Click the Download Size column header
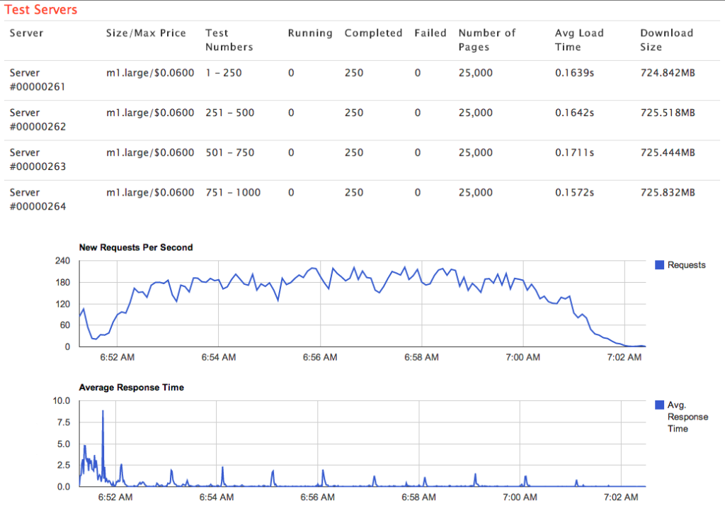The image size is (725, 506). click(667, 40)
